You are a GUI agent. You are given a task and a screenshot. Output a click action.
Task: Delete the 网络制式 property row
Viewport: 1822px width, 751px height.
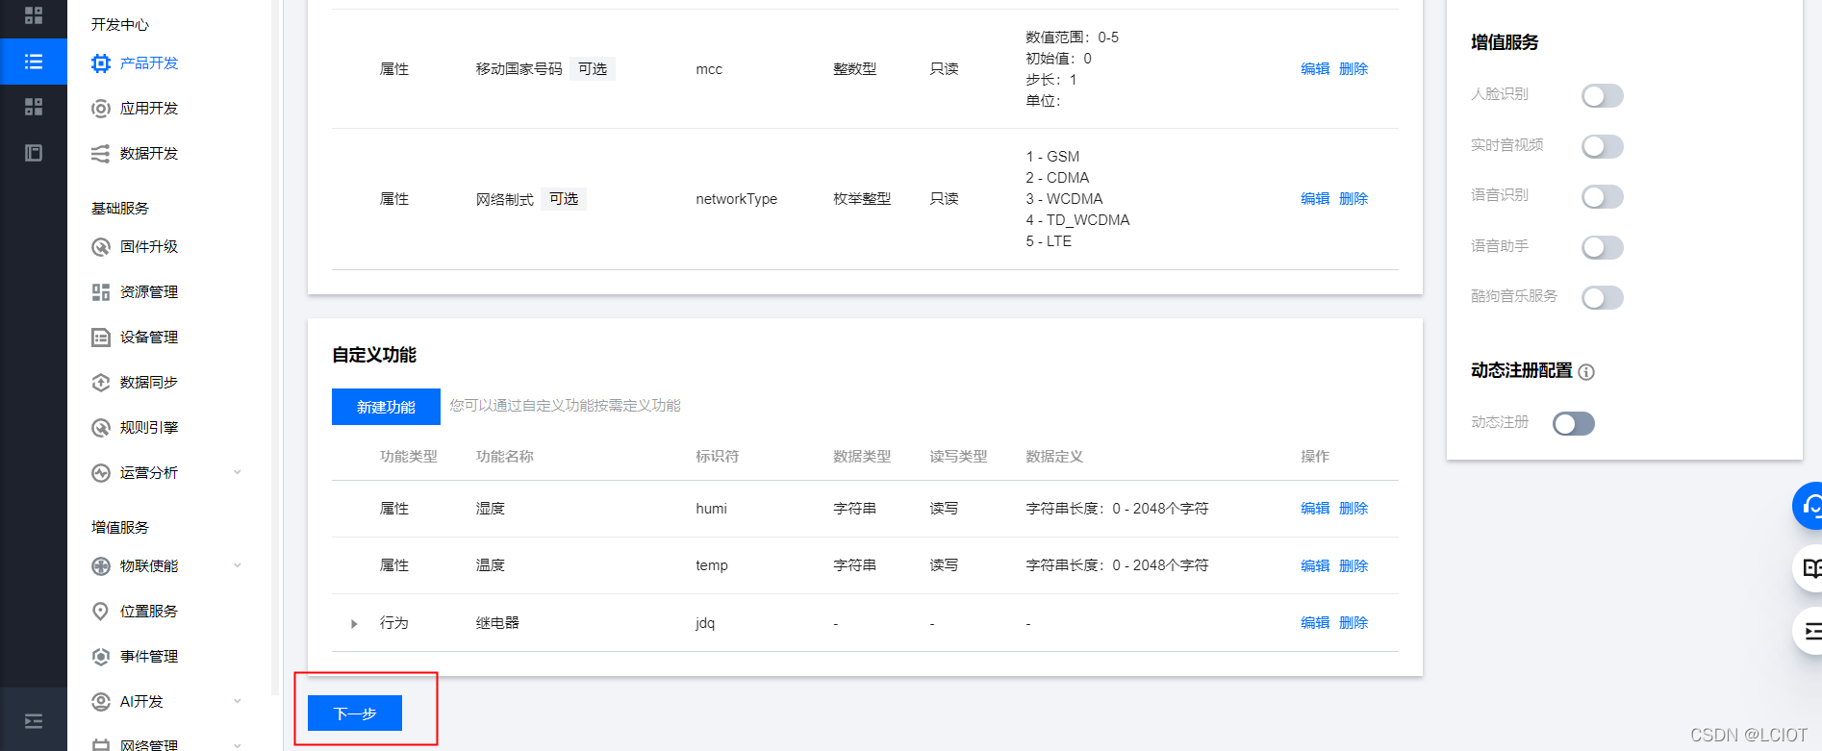click(1354, 199)
